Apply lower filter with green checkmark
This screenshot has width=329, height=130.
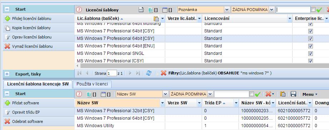tap(257, 94)
